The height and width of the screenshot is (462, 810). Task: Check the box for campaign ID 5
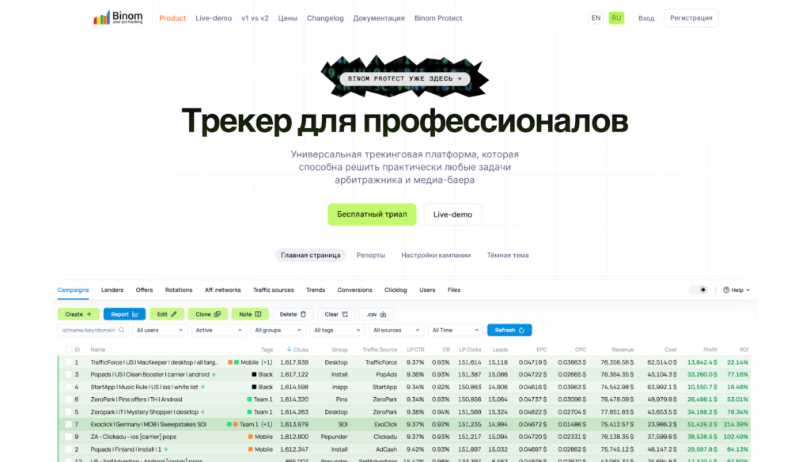[x=68, y=412]
